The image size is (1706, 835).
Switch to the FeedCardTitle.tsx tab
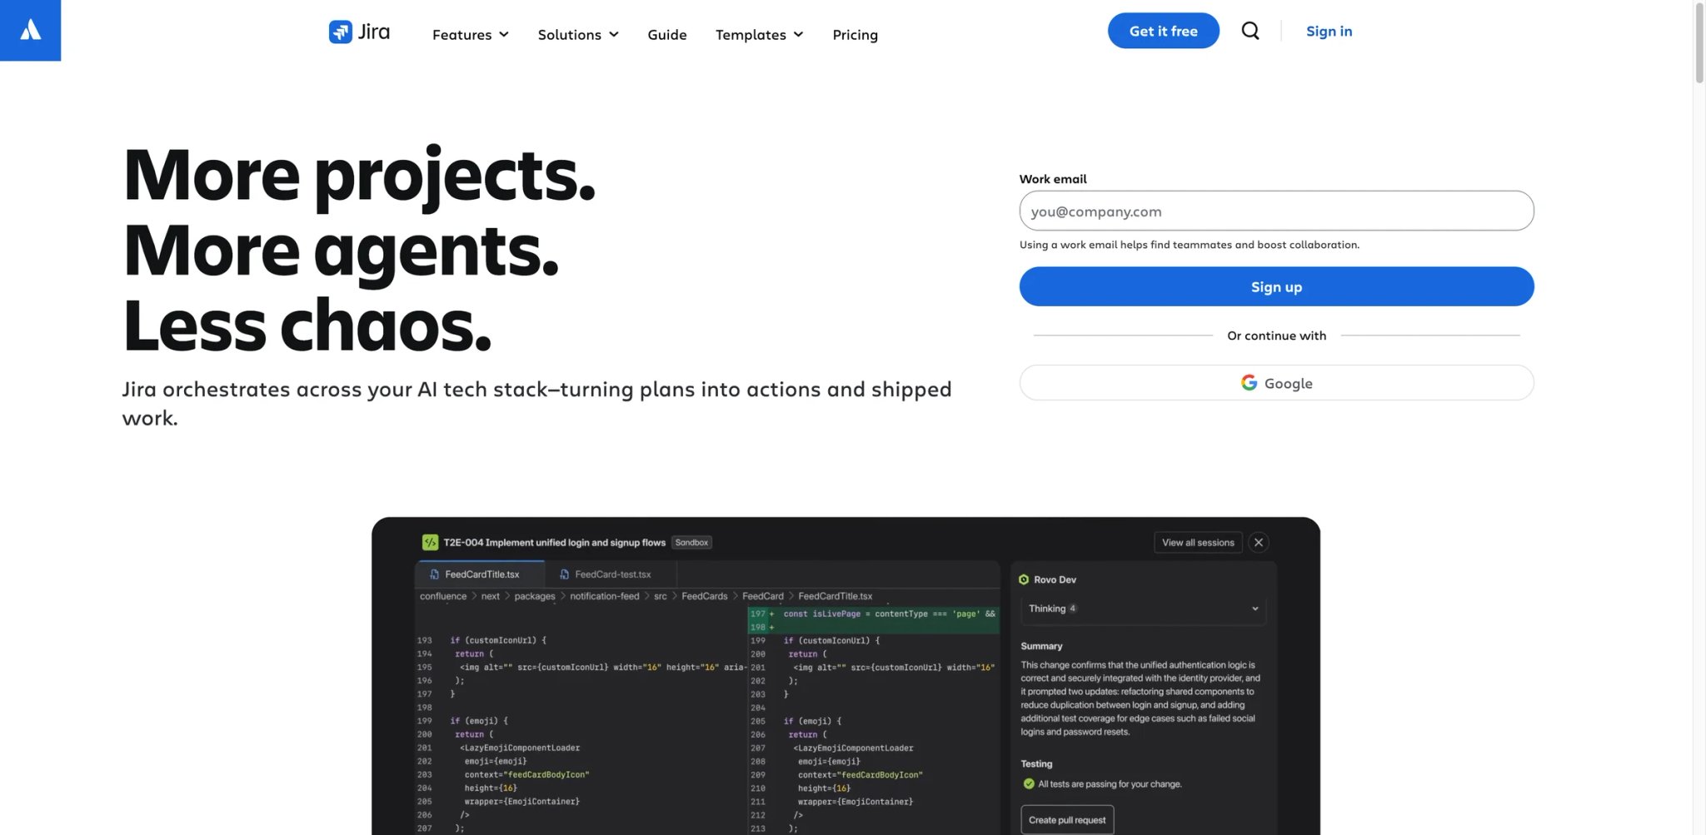click(x=480, y=574)
